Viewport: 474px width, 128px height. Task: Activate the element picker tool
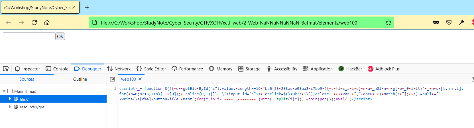tap(6, 69)
